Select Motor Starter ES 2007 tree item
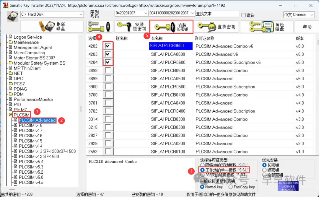Viewport: 319px width, 197px height. [34, 58]
